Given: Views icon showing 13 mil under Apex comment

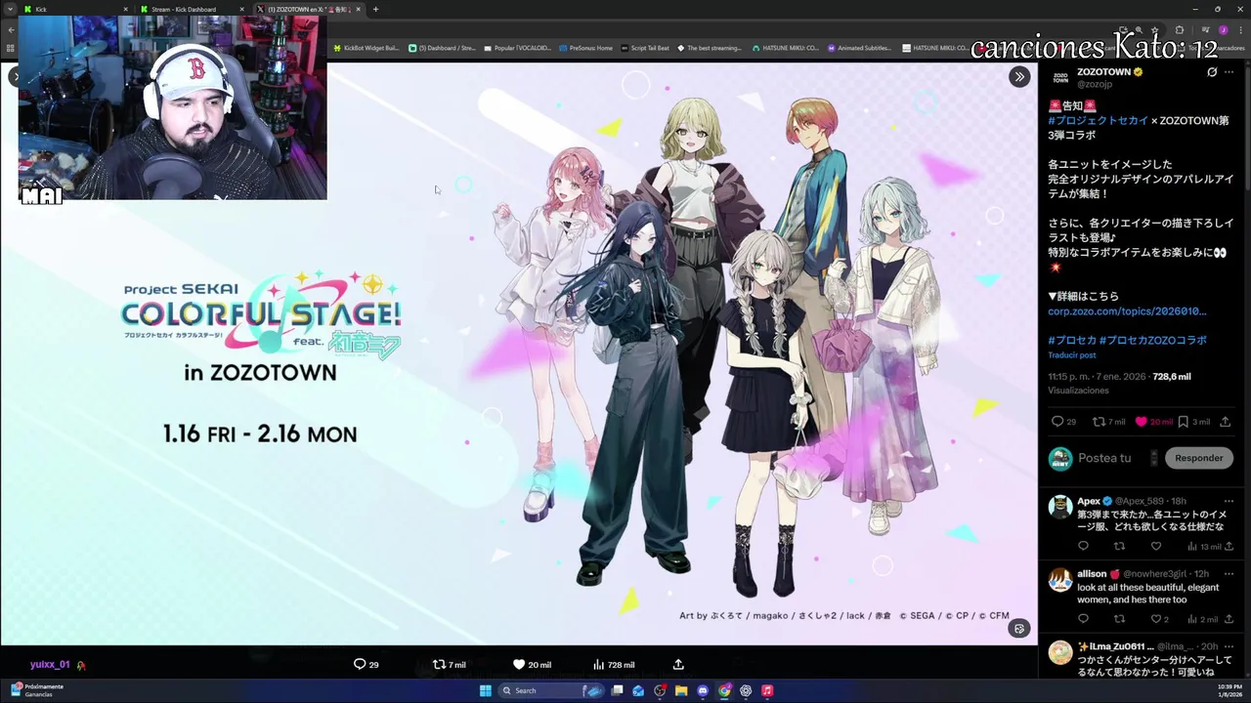Looking at the screenshot, I should click(1192, 546).
